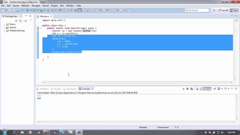Open the Edit menu
This screenshot has height=135, width=240.
pyautogui.click(x=9, y=6)
